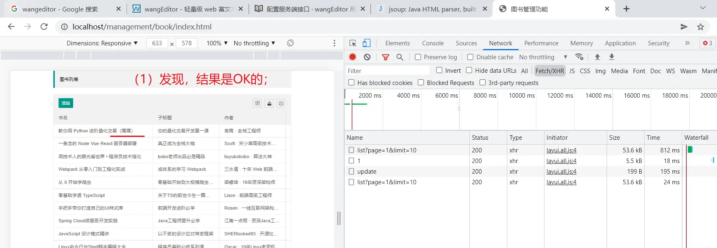Open Dimensions: Responsive dropdown

click(102, 43)
